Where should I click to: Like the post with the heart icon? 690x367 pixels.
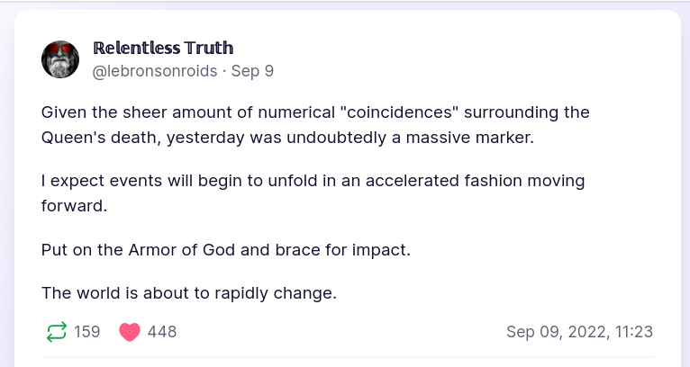click(130, 332)
